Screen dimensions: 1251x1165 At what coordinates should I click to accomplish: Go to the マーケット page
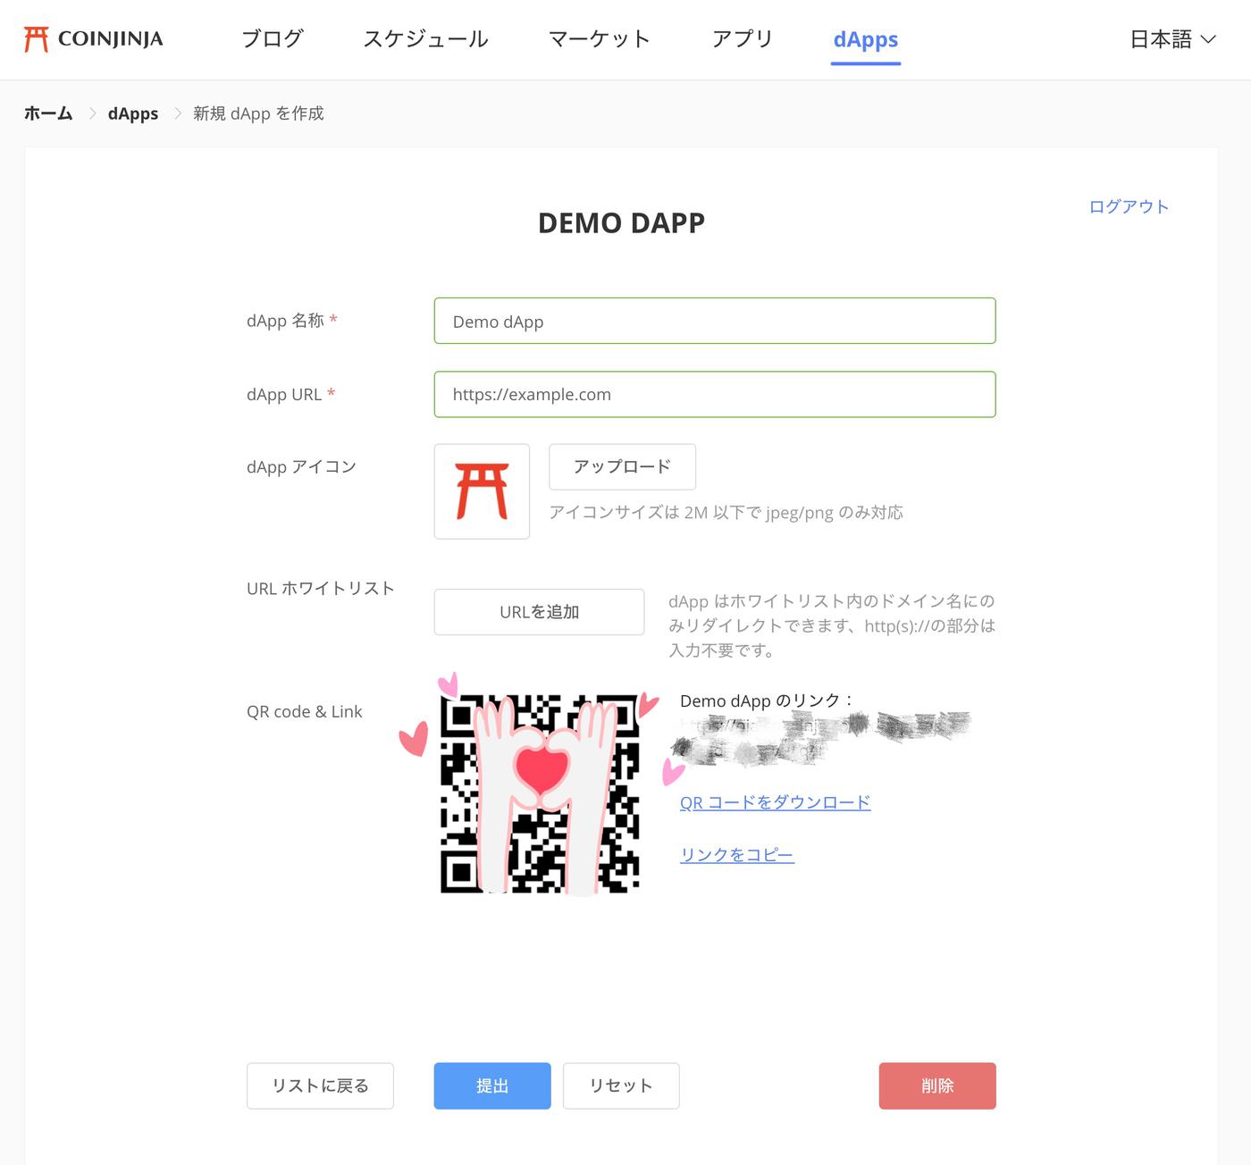click(600, 39)
